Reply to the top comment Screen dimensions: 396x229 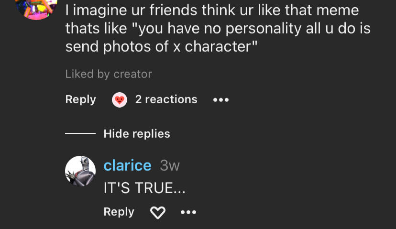click(80, 99)
